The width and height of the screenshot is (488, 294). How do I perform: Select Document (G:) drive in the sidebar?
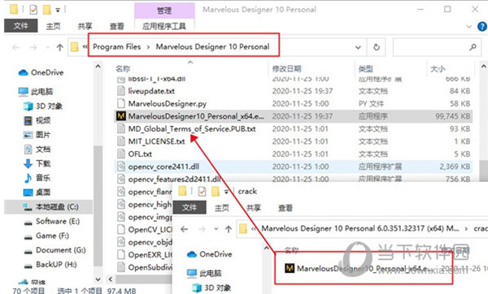pos(54,250)
